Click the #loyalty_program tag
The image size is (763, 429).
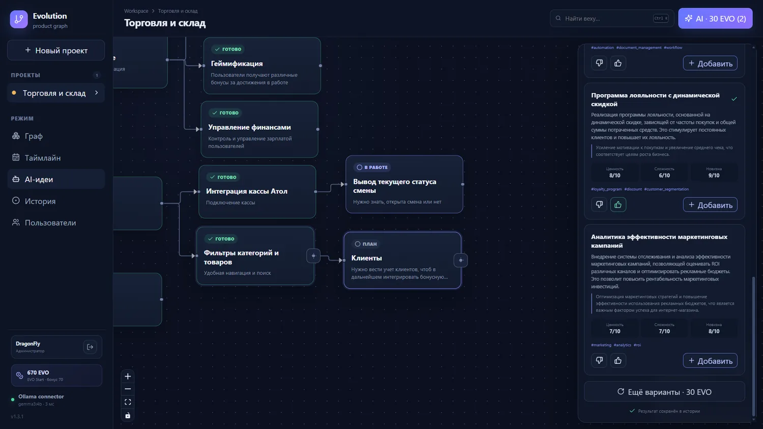coord(606,189)
